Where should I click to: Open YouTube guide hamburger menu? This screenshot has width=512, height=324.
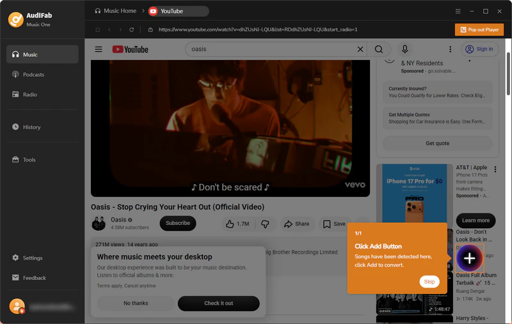pos(99,49)
